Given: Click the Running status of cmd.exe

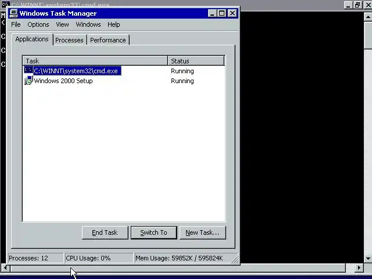Looking at the screenshot, I should (182, 71).
